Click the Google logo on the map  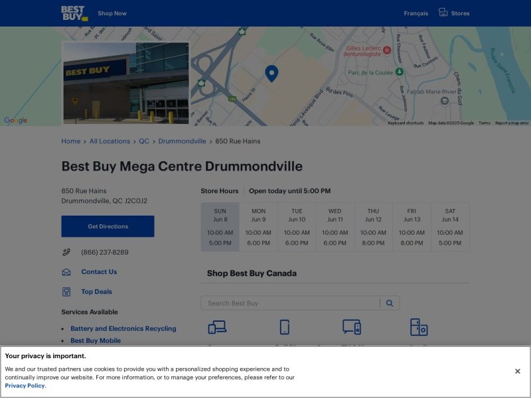tap(15, 121)
